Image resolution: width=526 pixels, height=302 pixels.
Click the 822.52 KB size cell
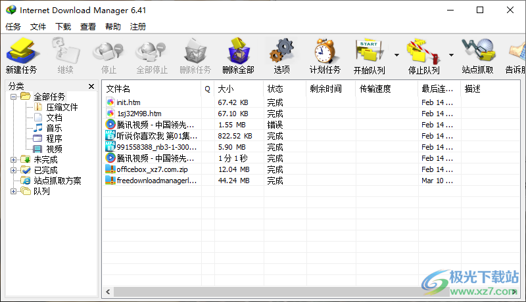(235, 136)
